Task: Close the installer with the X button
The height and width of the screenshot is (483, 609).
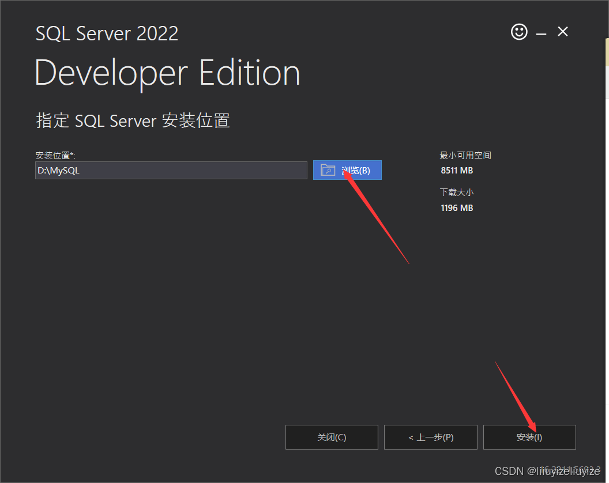Action: pos(563,32)
